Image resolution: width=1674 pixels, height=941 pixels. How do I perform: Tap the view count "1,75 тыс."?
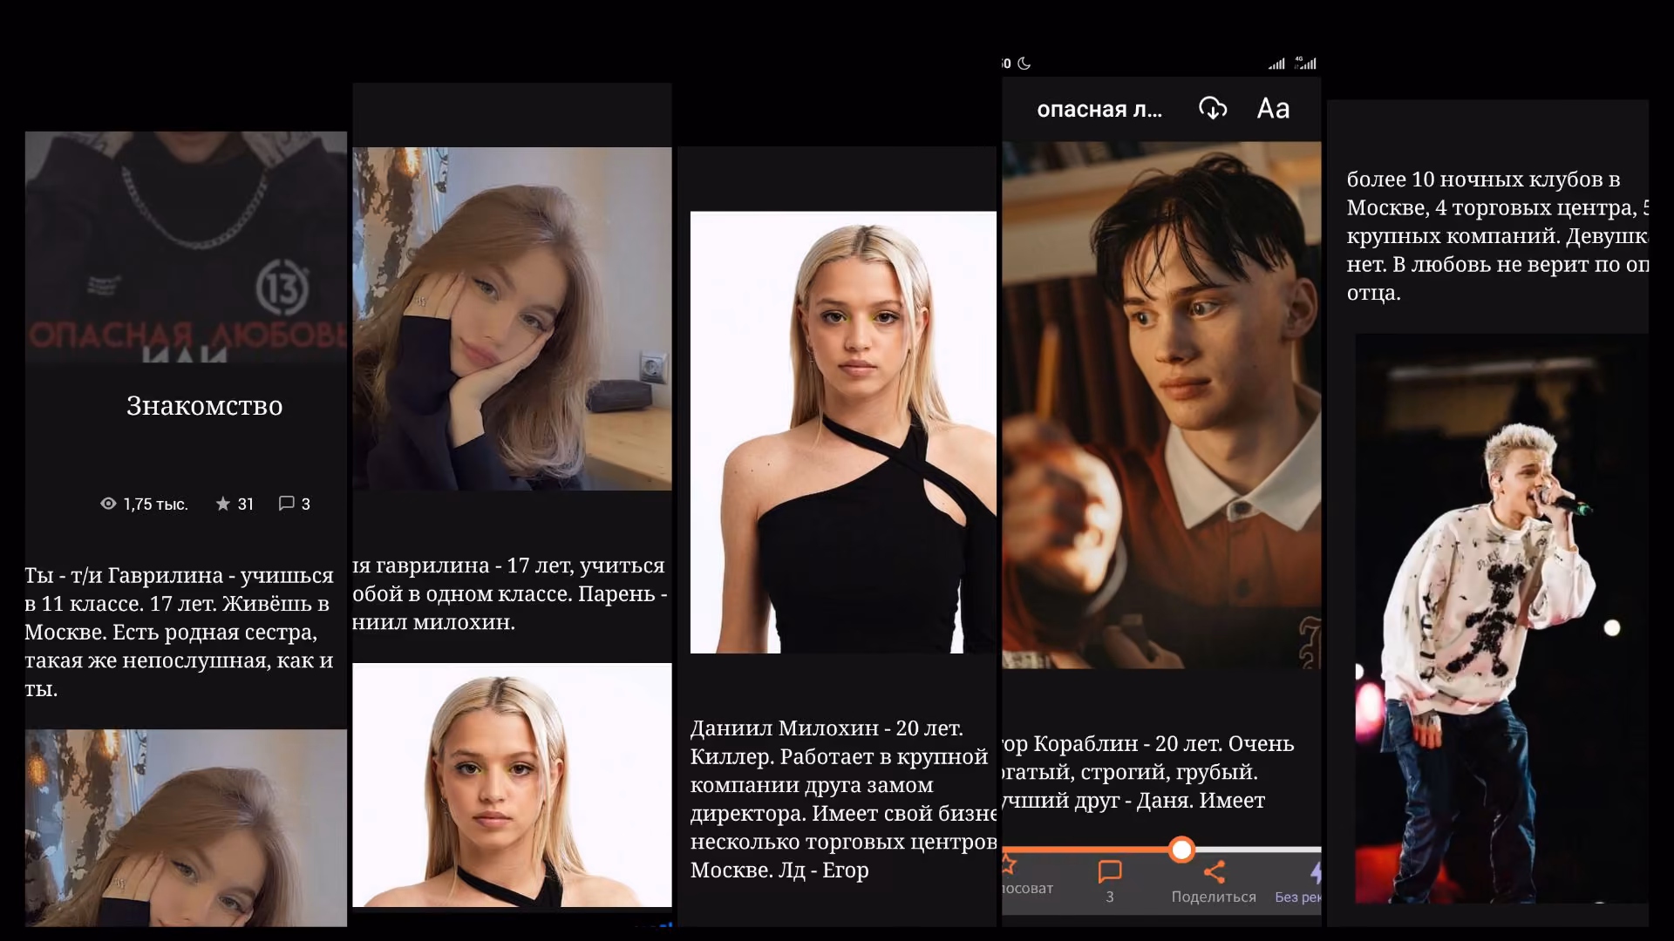pyautogui.click(x=155, y=504)
